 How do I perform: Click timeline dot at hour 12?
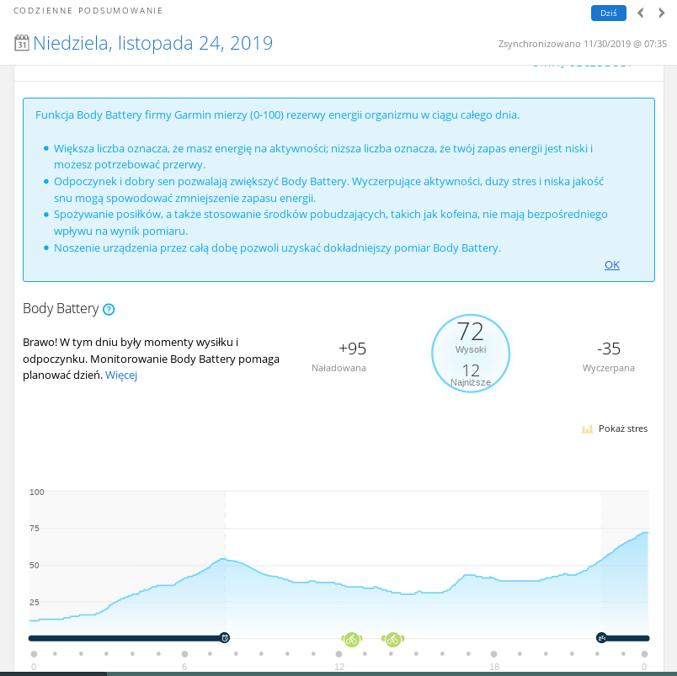[339, 654]
